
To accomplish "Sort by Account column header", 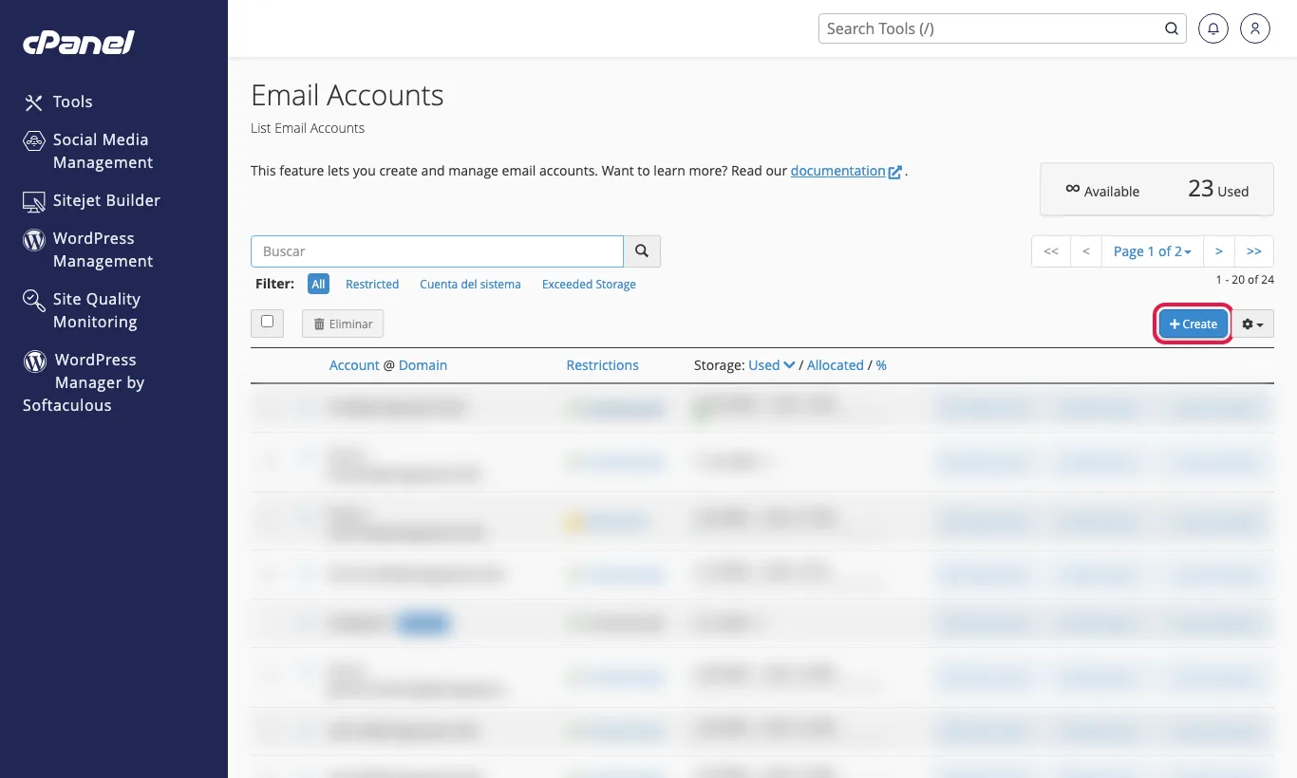I will coord(354,365).
